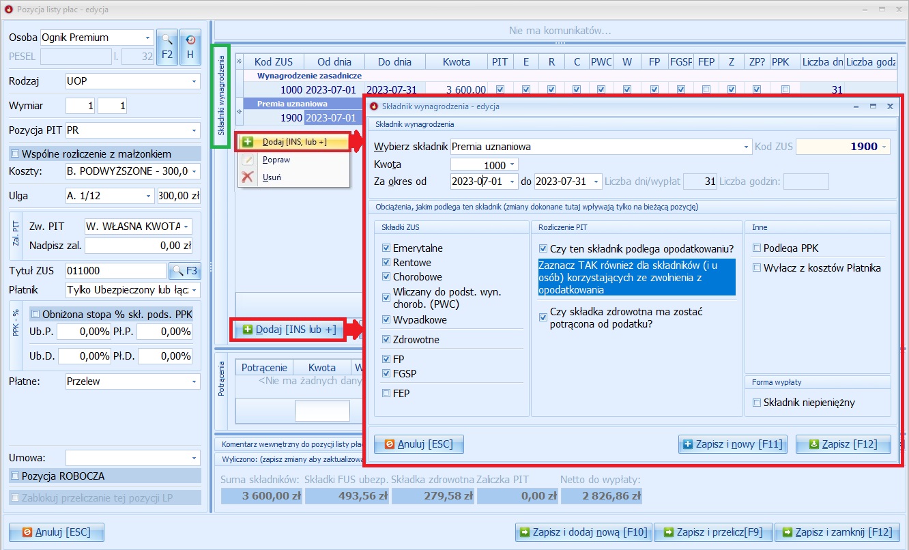
Task: Click Zapisz i dodaj nową [F10]
Action: [x=583, y=532]
